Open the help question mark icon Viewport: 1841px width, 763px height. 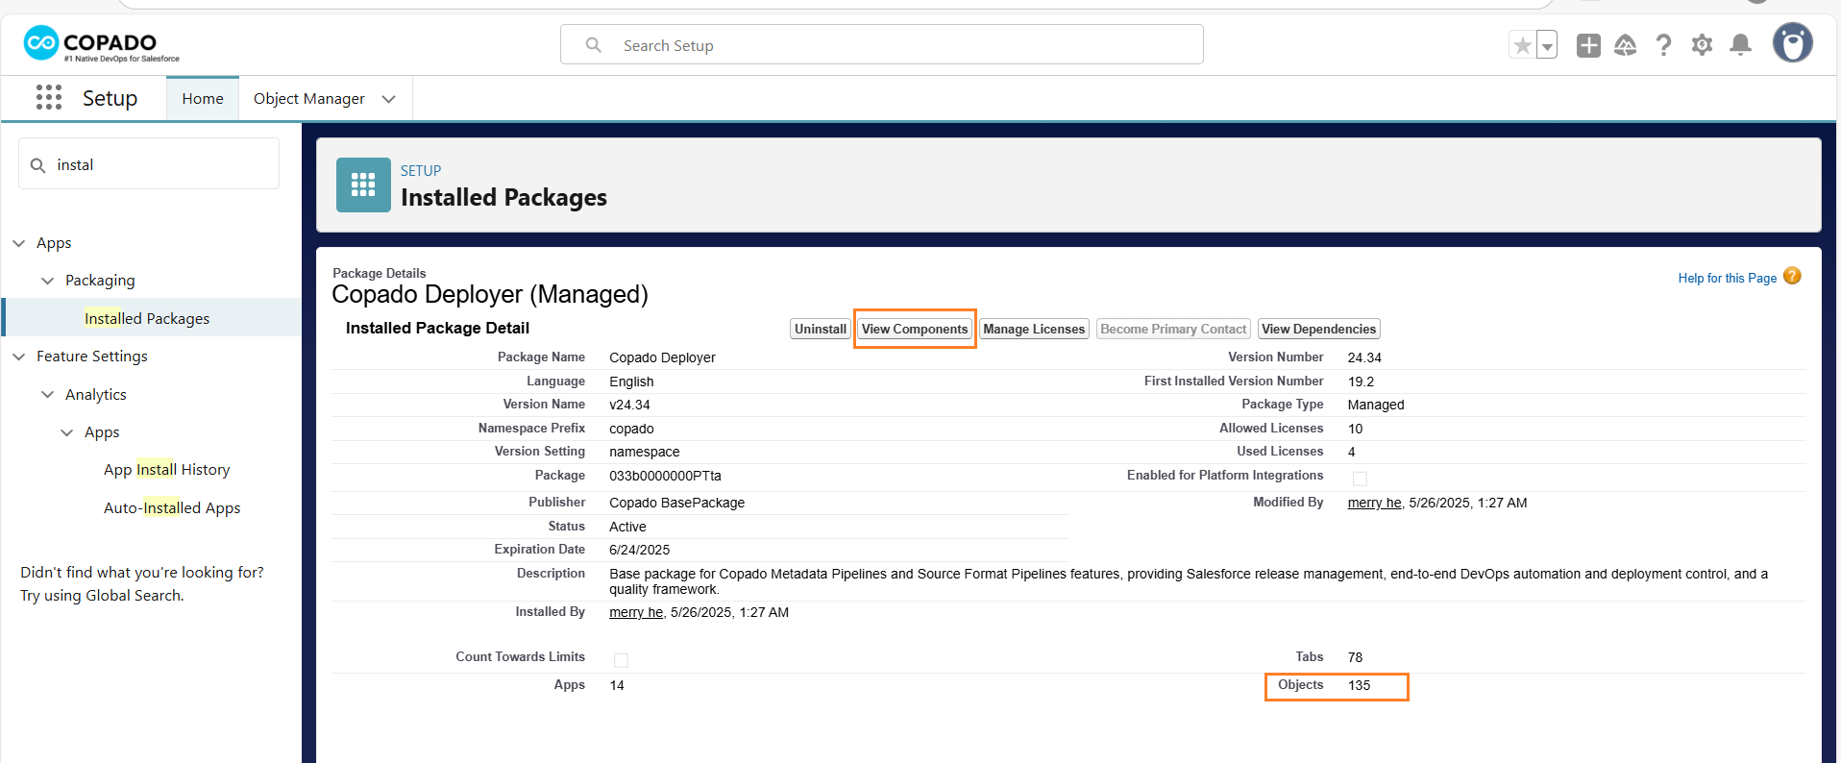click(1663, 45)
